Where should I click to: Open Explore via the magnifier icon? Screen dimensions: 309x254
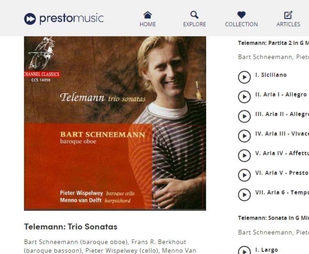point(194,15)
